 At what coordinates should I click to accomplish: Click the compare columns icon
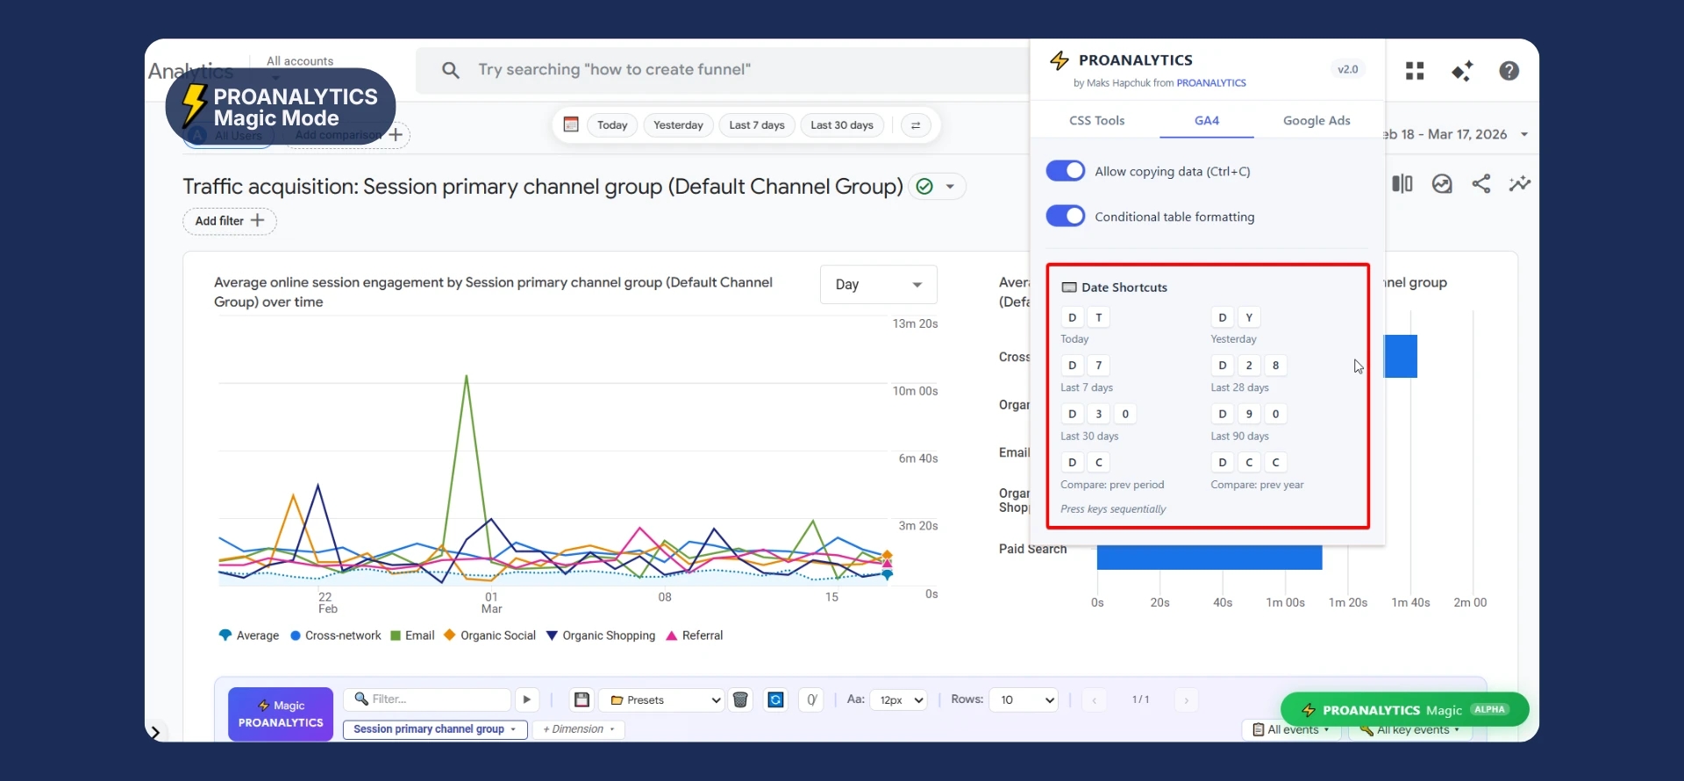(1402, 184)
